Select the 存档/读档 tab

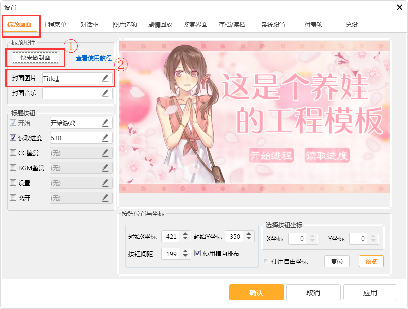(x=232, y=25)
